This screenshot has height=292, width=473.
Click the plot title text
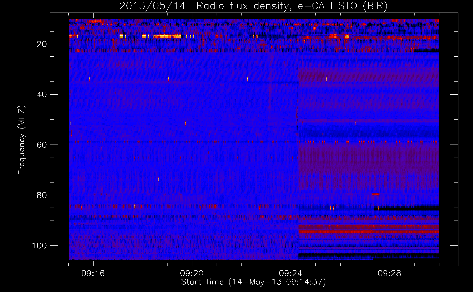click(253, 6)
